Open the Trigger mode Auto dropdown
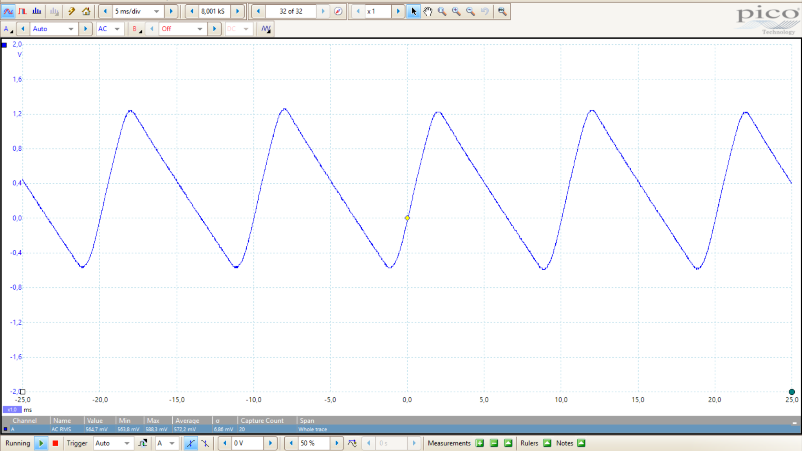The height and width of the screenshot is (451, 802). [x=126, y=443]
